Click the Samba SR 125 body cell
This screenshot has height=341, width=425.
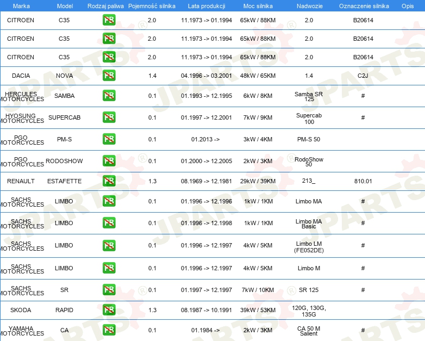coord(309,96)
